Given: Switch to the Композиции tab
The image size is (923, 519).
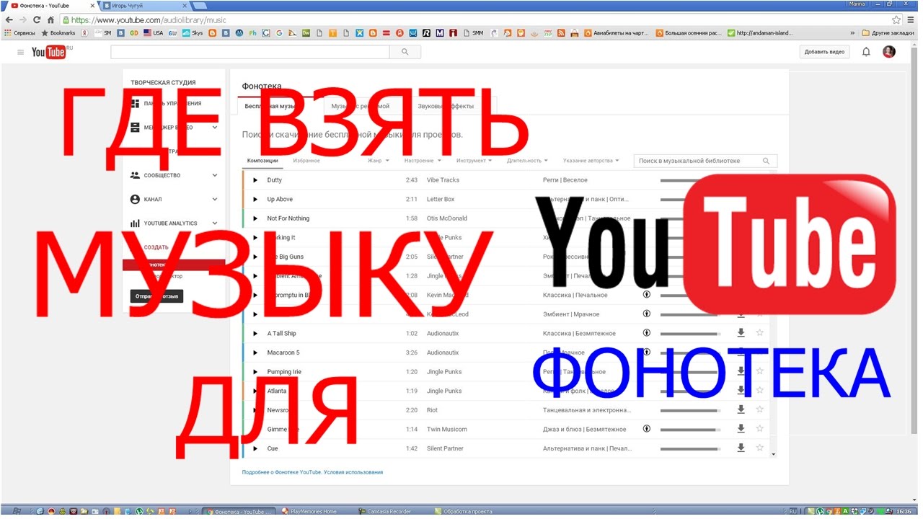Looking at the screenshot, I should [262, 161].
